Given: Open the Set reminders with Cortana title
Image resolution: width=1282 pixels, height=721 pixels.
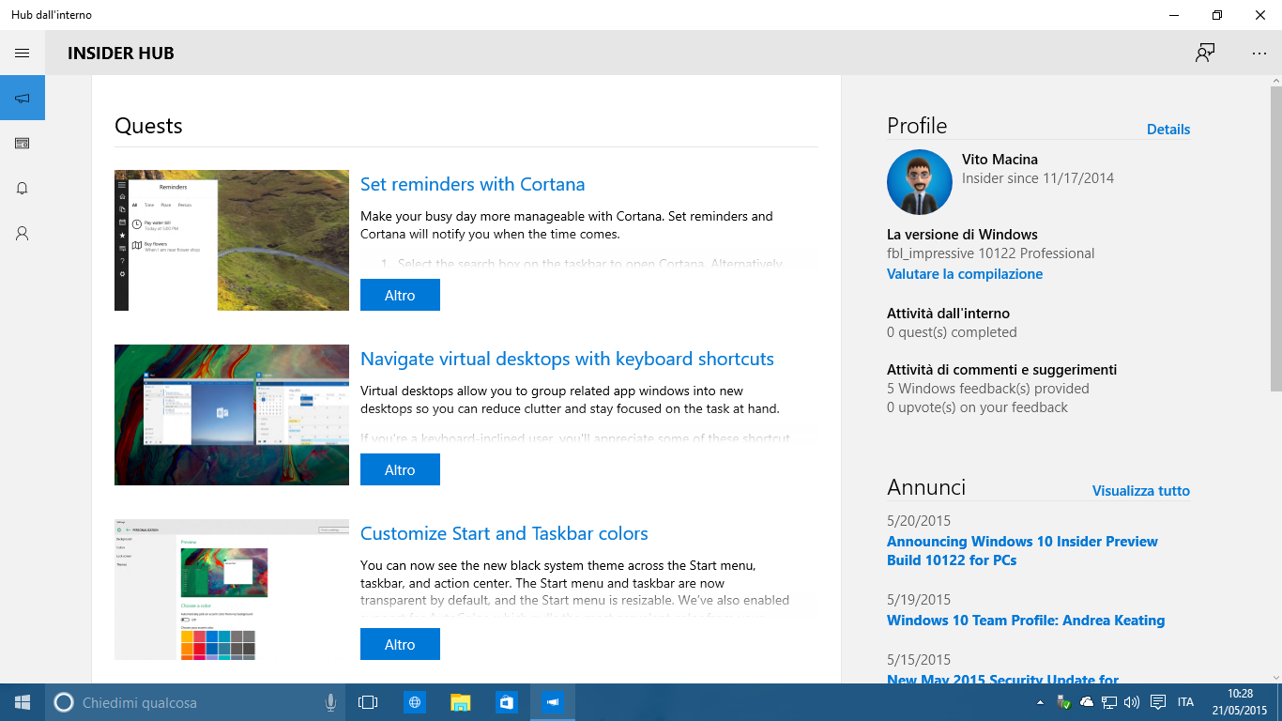Looking at the screenshot, I should point(473,184).
